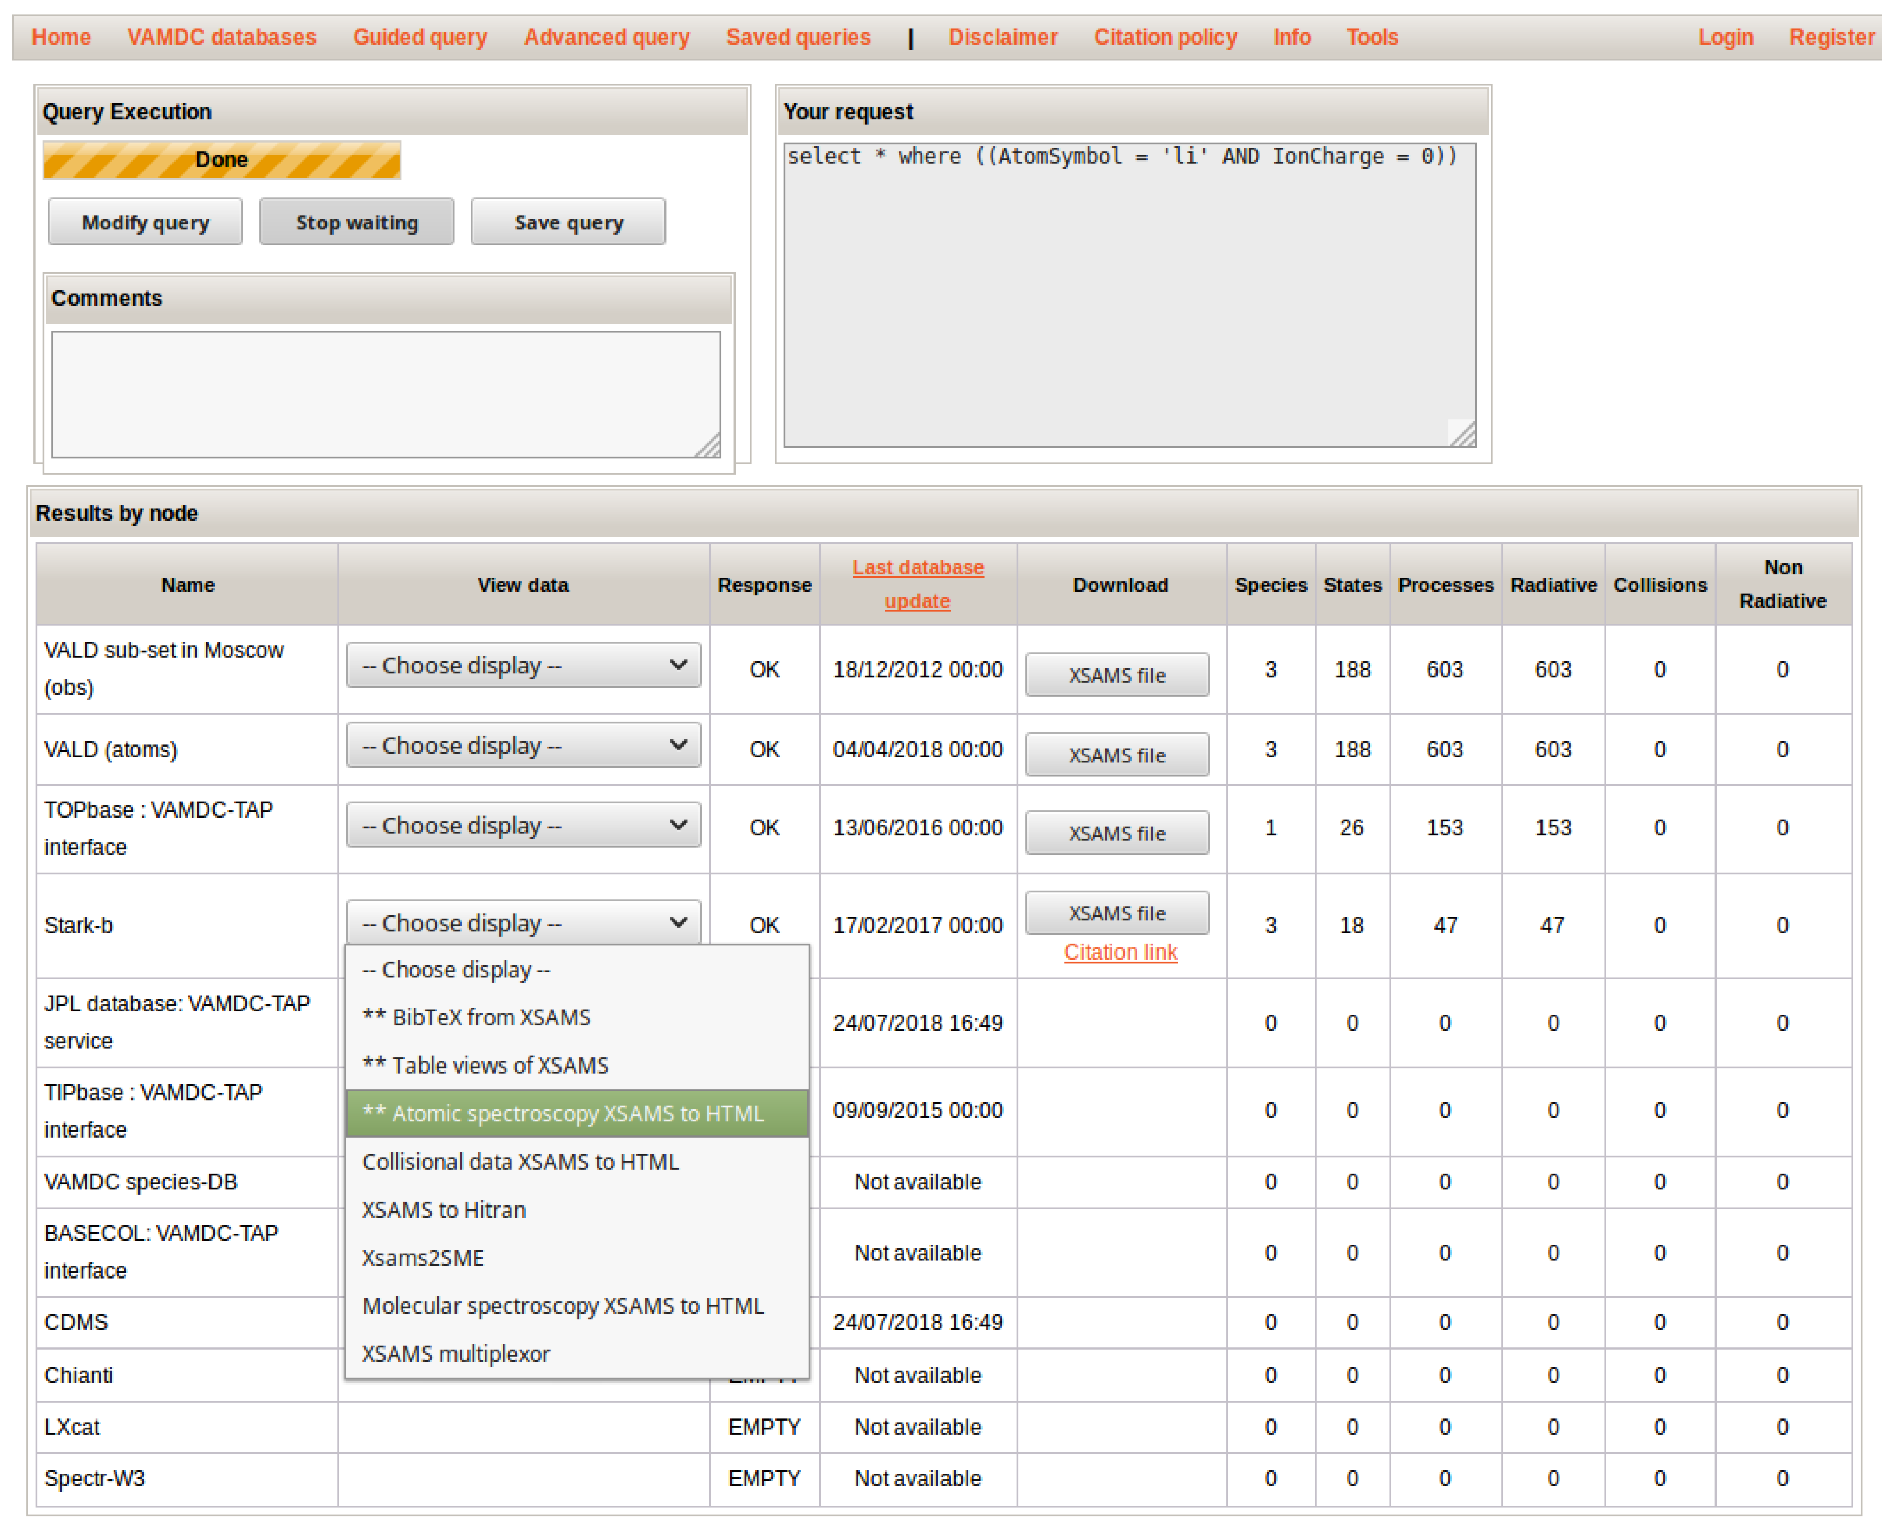The height and width of the screenshot is (1526, 1891).
Task: Click the Done progress bar
Action: click(x=222, y=160)
